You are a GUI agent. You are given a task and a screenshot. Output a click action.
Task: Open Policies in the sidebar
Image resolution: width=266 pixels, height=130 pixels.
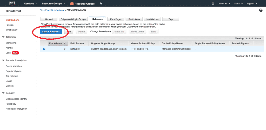coord(10,25)
